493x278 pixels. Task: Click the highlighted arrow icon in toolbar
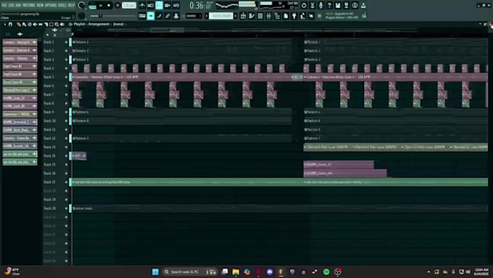pyautogui.click(x=151, y=16)
